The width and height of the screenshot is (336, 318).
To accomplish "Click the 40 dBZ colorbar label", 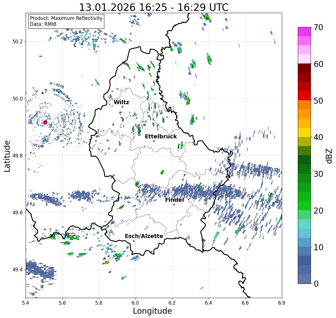I will [x=318, y=137].
